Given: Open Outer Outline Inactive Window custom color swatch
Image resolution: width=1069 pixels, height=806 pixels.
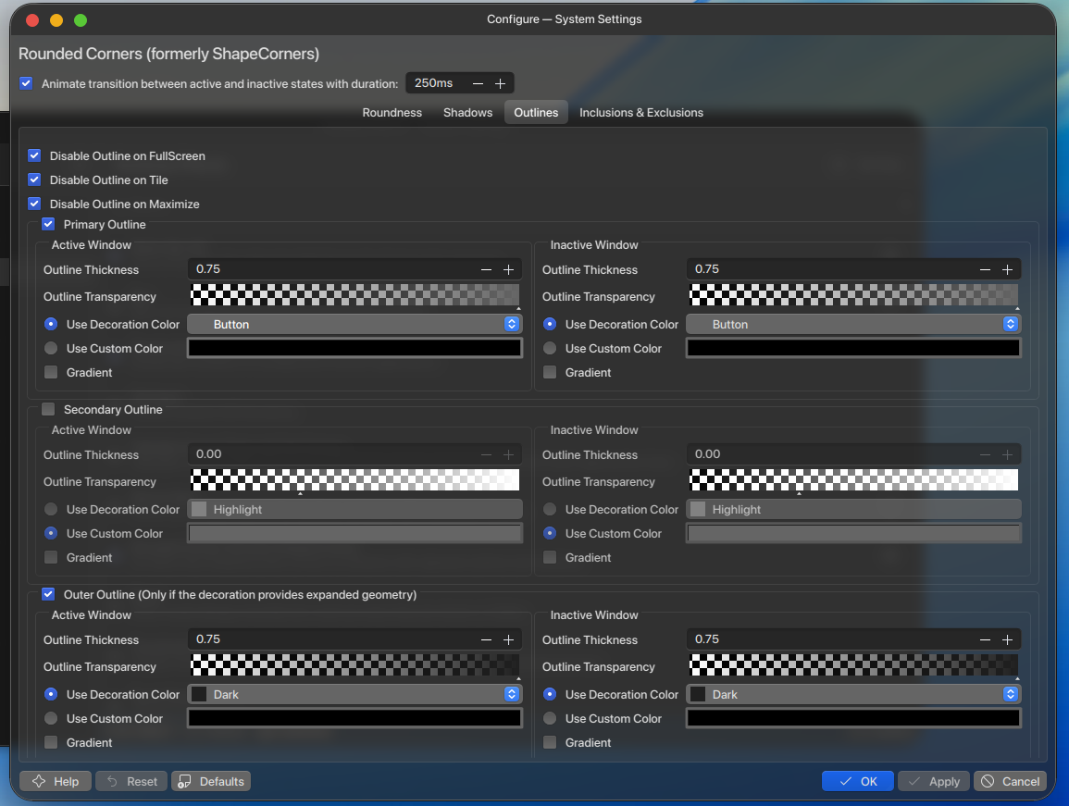Looking at the screenshot, I should click(853, 718).
